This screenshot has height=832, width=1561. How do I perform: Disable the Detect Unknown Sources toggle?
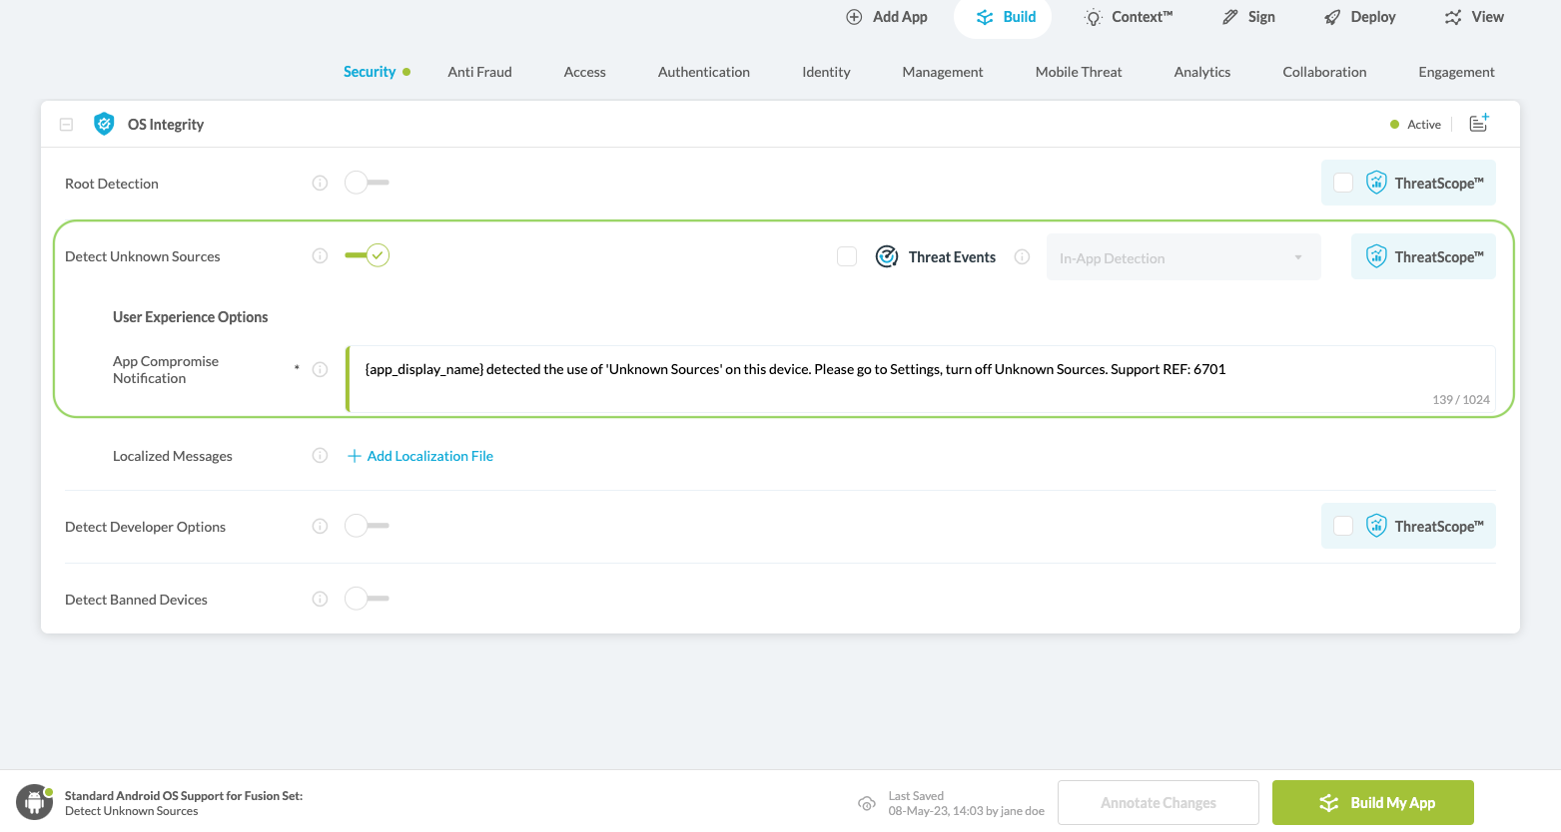[x=367, y=255]
